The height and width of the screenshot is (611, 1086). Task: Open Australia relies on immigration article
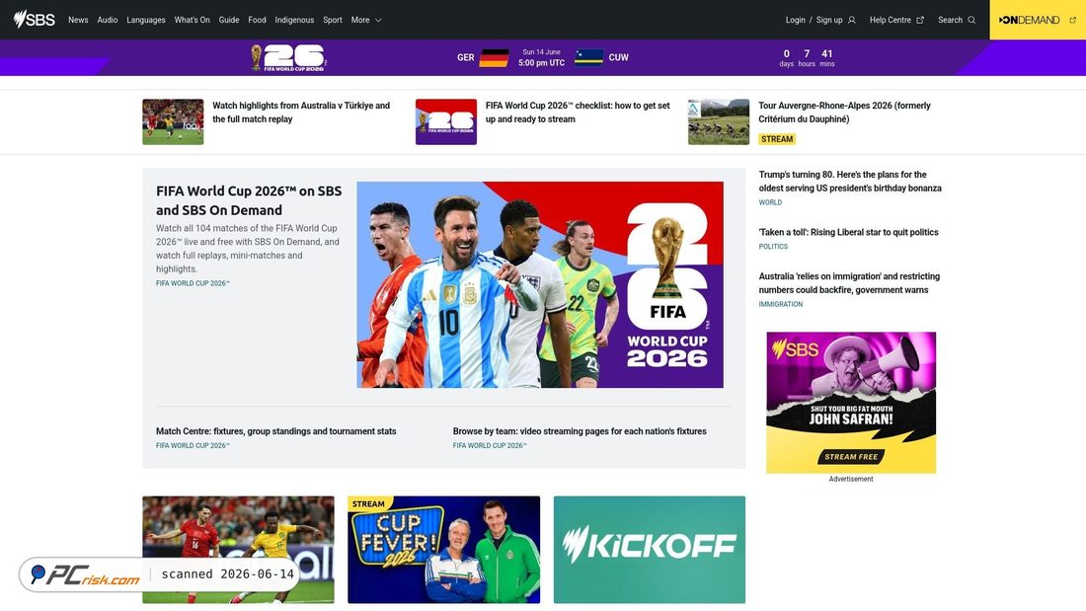tap(849, 282)
